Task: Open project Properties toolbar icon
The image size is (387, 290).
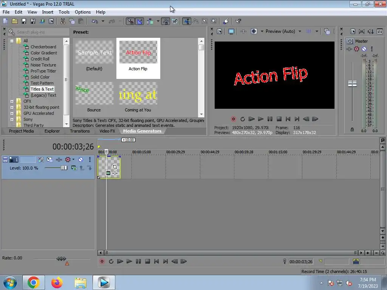Action: click(x=51, y=22)
